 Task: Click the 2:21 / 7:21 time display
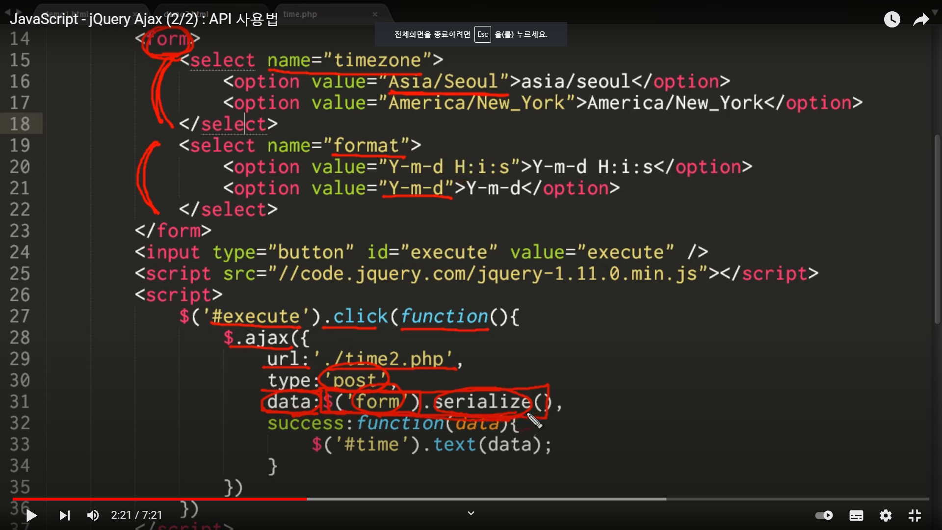click(x=136, y=515)
